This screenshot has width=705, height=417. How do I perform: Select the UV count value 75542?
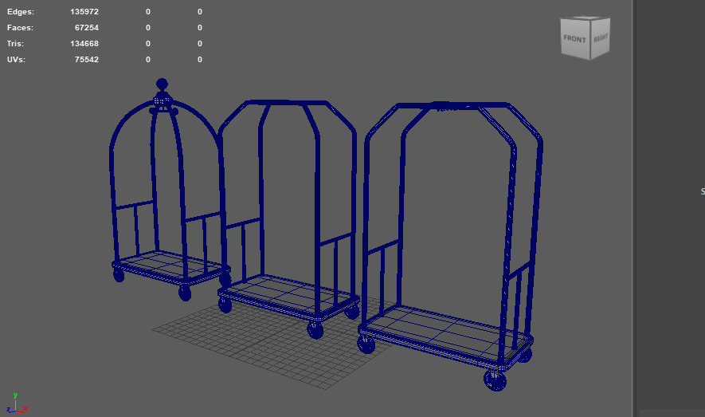(87, 59)
